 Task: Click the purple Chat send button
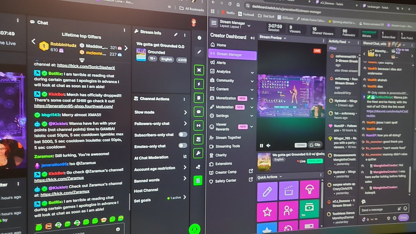click(x=403, y=218)
